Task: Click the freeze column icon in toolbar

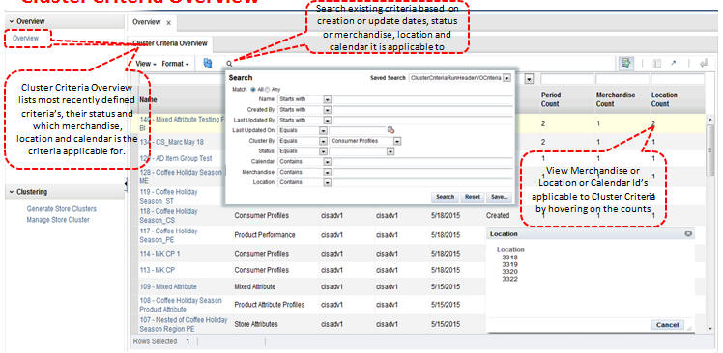Action: (657, 64)
